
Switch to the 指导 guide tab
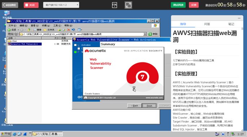(x=183, y=24)
